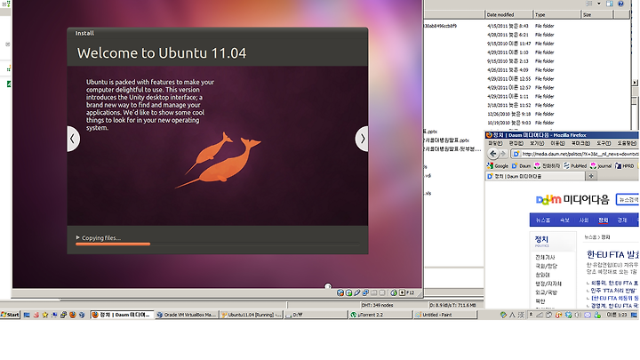Image resolution: width=640 pixels, height=360 pixels.
Task: Click the Welcome to Ubuntu 11.04 heading
Action: 162,53
